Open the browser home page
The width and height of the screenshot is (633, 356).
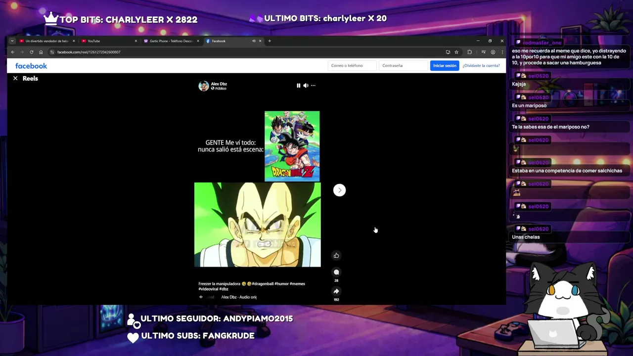(x=41, y=52)
